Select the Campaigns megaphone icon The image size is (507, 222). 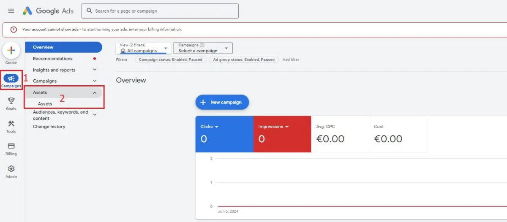pos(11,78)
